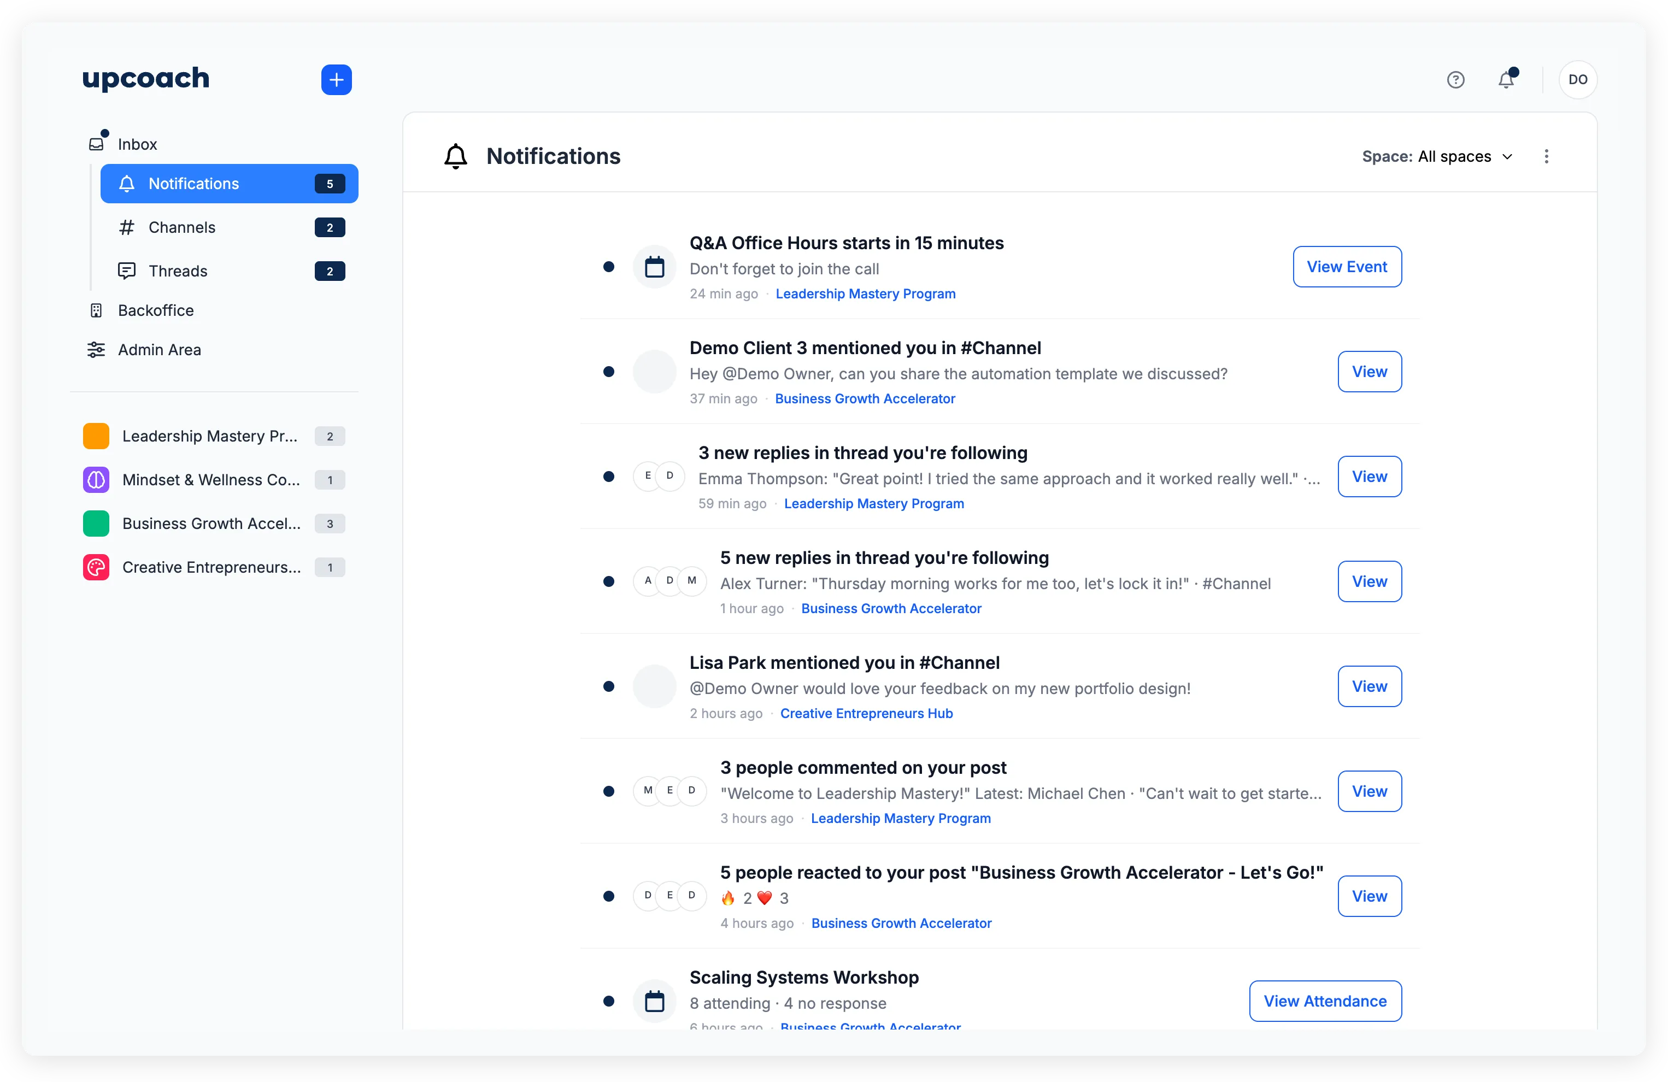
Task: Open the three-dot notifications options menu
Action: (x=1547, y=156)
